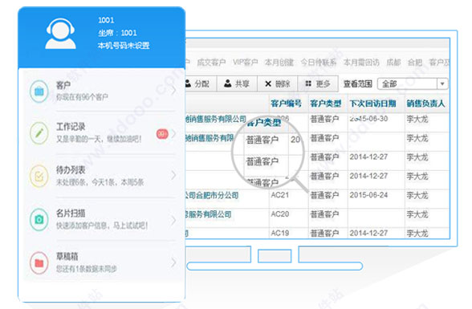The image size is (472, 309).
Task: Open the 待办列表 checklist icon
Action: tap(39, 176)
